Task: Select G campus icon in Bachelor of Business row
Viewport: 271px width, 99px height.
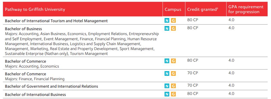Action: (173, 28)
